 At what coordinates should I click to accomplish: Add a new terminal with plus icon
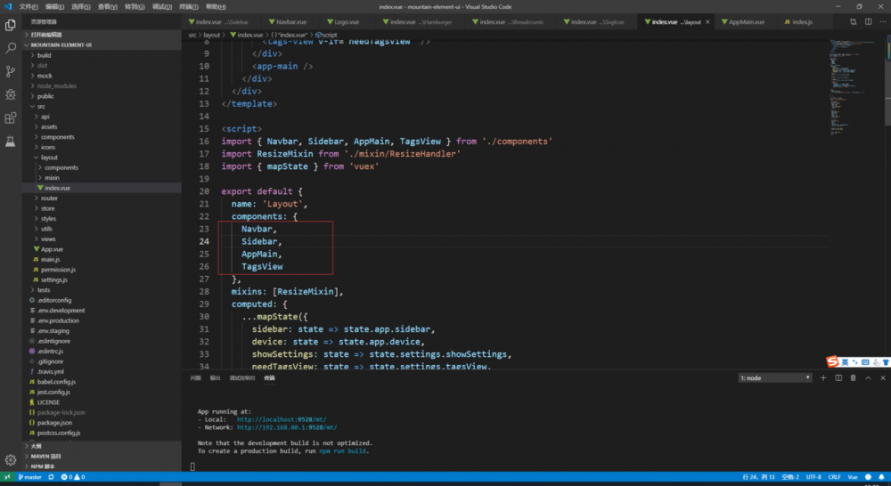(824, 377)
